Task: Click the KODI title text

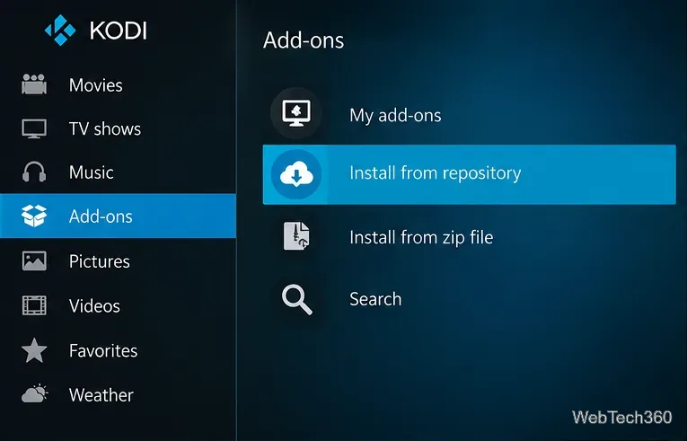Action: [119, 31]
